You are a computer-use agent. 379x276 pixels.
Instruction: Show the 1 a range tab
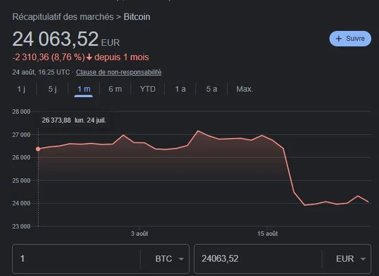coord(180,89)
